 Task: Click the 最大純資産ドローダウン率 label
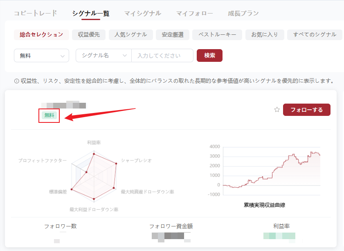pyautogui.click(x=147, y=192)
